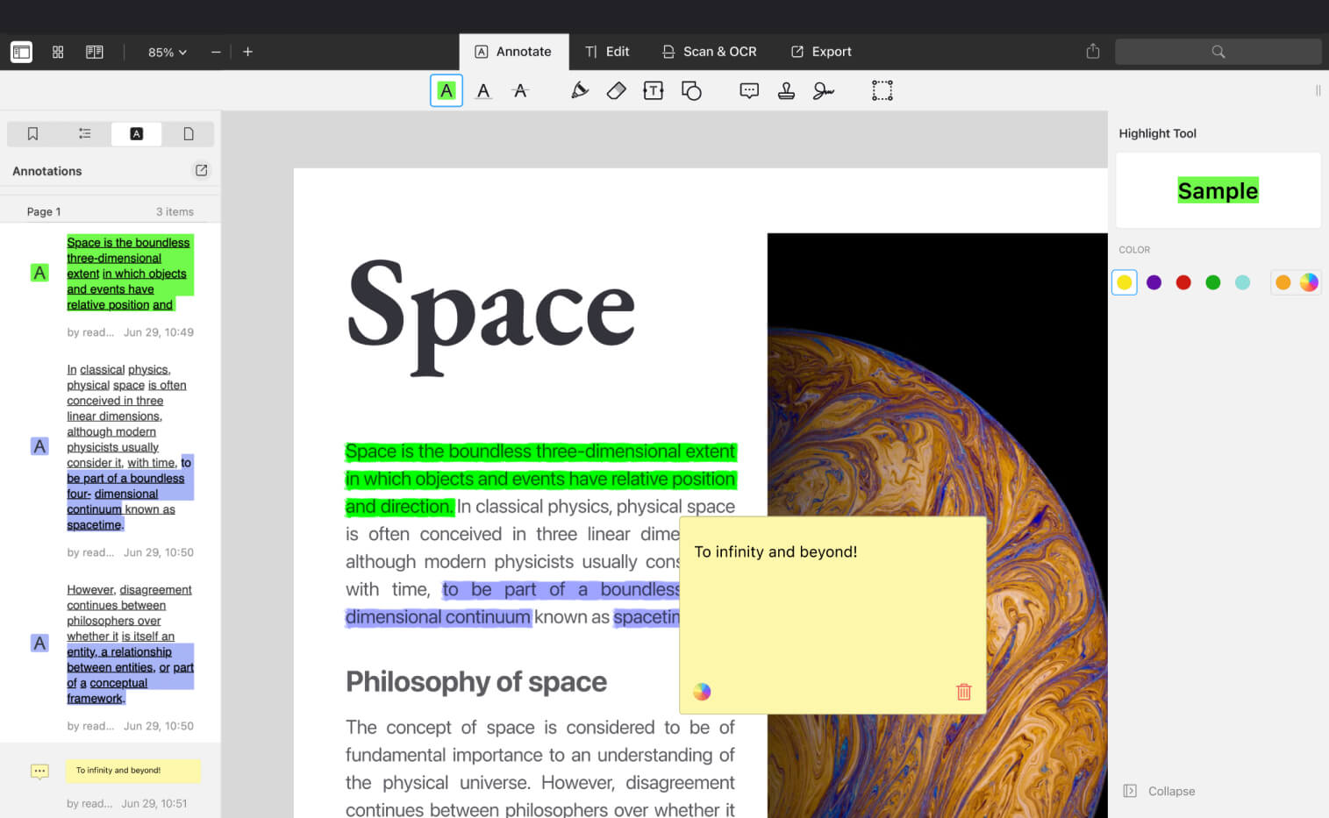Switch to thumbnail grid view

click(x=58, y=52)
